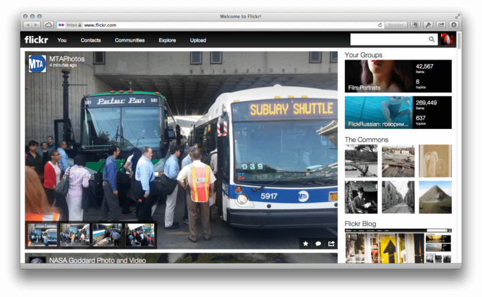Click the toolbar icon right of Reader
This screenshot has width=482, height=297.
[415, 25]
